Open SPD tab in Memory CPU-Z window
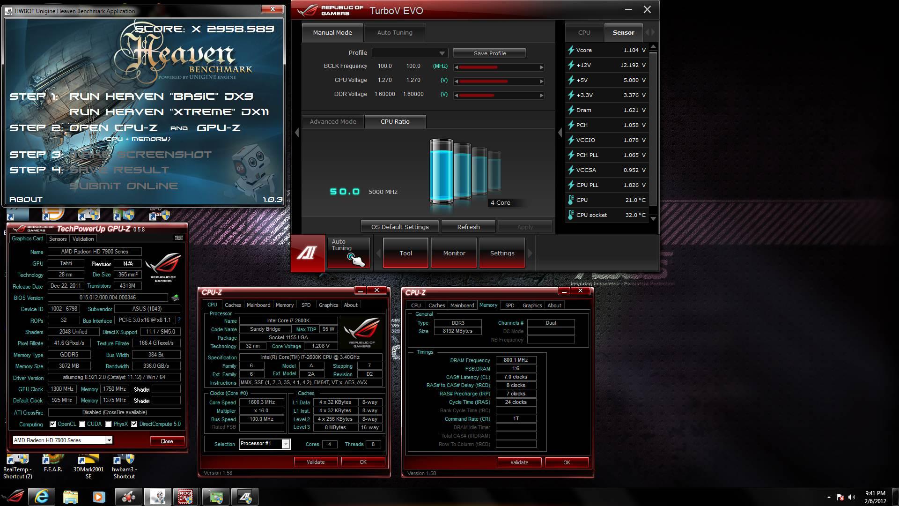The height and width of the screenshot is (506, 899). point(510,305)
